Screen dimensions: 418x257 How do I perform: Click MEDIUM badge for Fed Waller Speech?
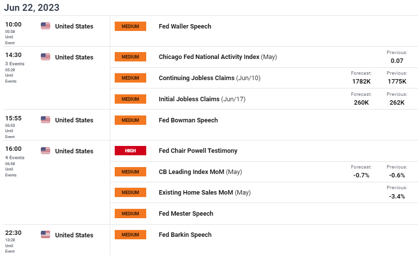pyautogui.click(x=130, y=26)
